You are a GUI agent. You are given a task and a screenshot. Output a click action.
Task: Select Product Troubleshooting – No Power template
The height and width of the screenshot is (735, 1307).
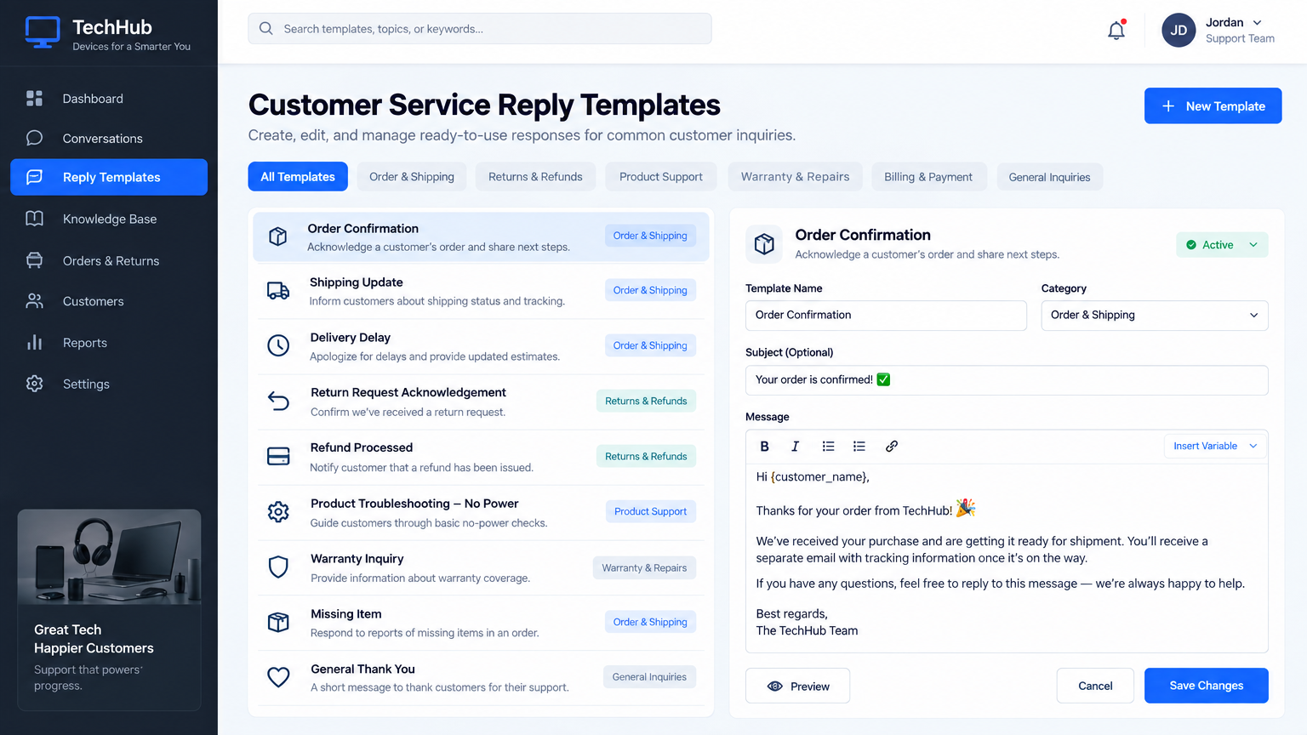pyautogui.click(x=481, y=513)
